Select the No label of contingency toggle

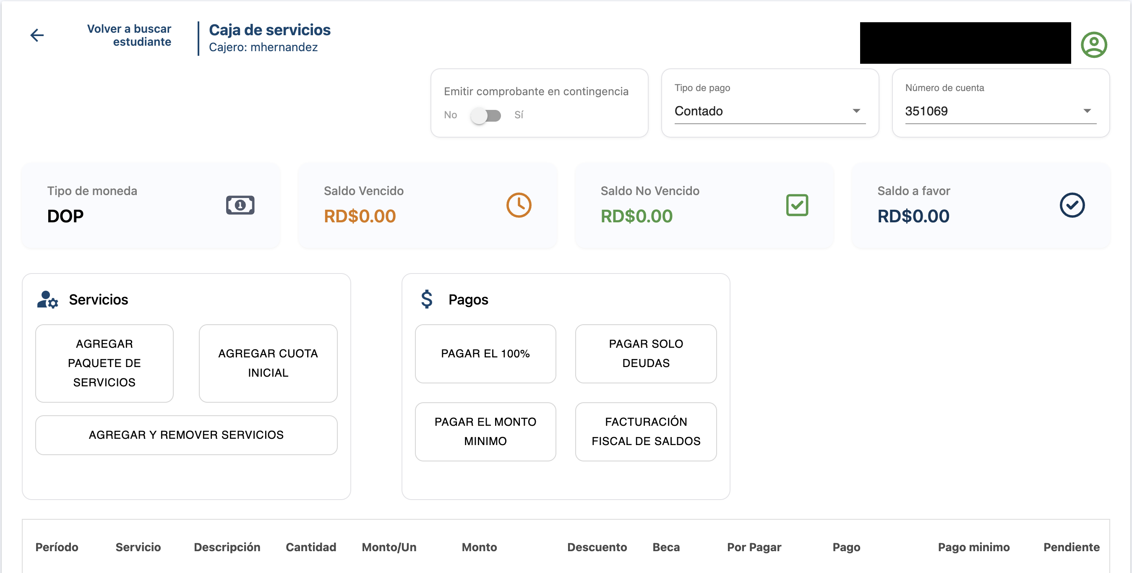click(450, 115)
